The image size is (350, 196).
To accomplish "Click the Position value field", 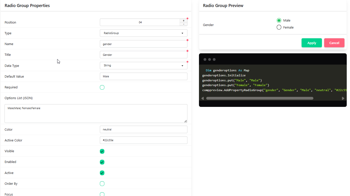I will [x=140, y=22].
